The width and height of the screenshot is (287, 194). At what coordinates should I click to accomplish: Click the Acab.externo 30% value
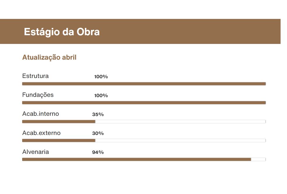coord(98,134)
